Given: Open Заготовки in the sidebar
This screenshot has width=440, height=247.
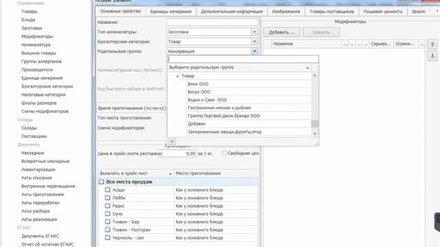Looking at the screenshot, I should [x=32, y=28].
